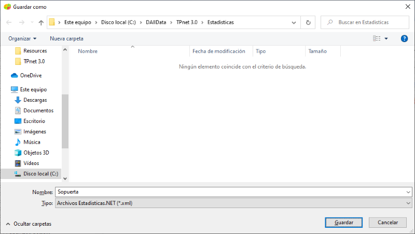Select 'Disco local (C:)' in address breadcrumb
415x234 pixels.
pos(118,22)
